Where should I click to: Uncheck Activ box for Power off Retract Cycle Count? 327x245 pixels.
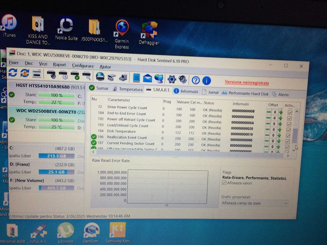coord(289,124)
